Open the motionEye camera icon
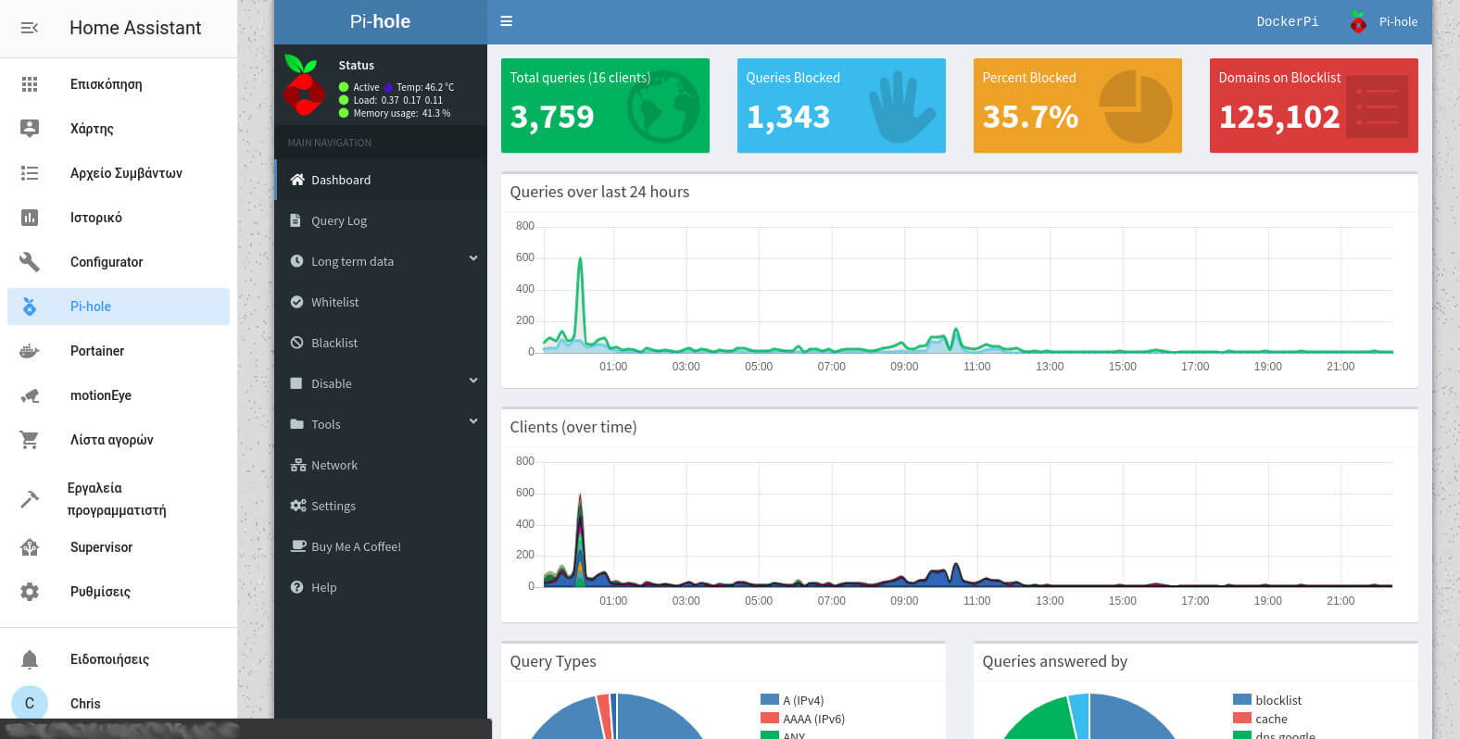 [x=30, y=395]
